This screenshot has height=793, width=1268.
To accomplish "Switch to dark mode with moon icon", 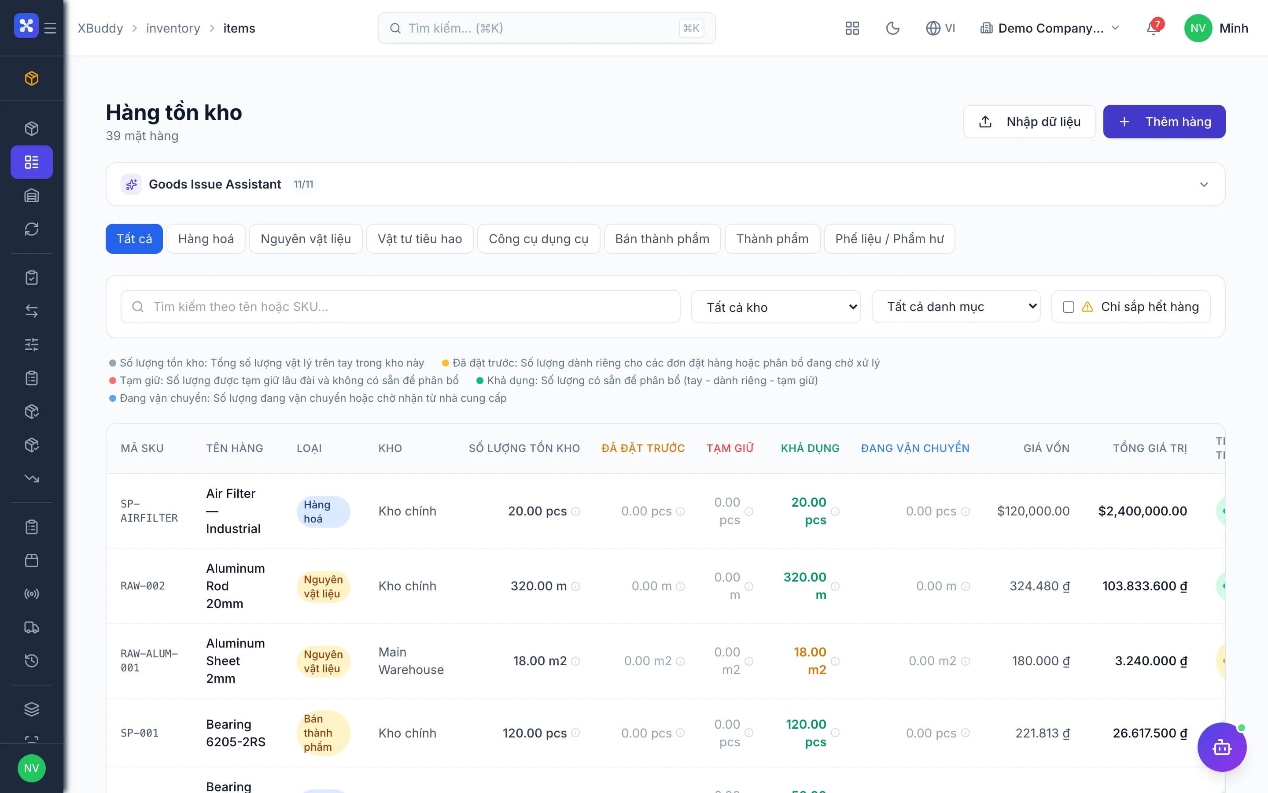I will pyautogui.click(x=892, y=28).
